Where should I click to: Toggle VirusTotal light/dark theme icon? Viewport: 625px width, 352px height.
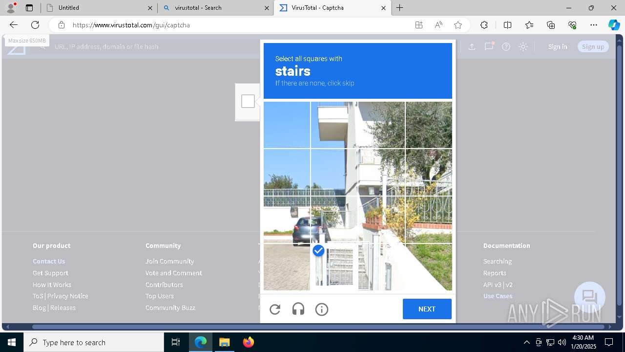pyautogui.click(x=523, y=46)
